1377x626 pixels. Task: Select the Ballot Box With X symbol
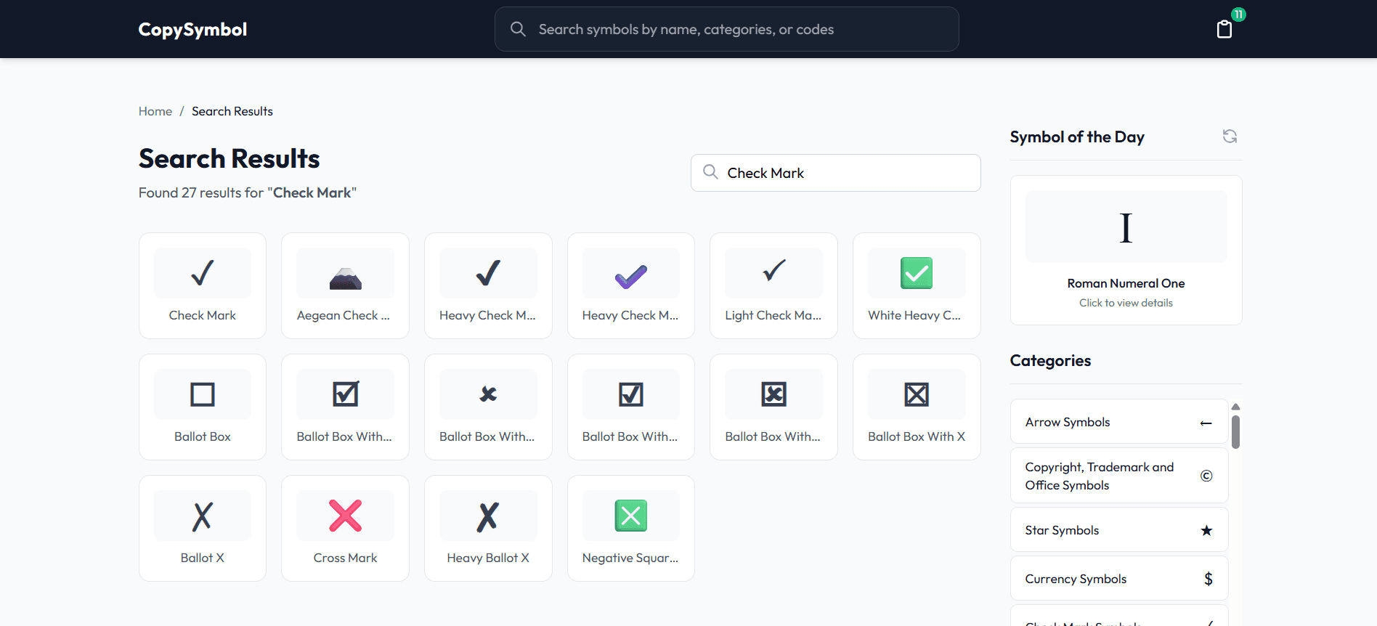coord(916,407)
